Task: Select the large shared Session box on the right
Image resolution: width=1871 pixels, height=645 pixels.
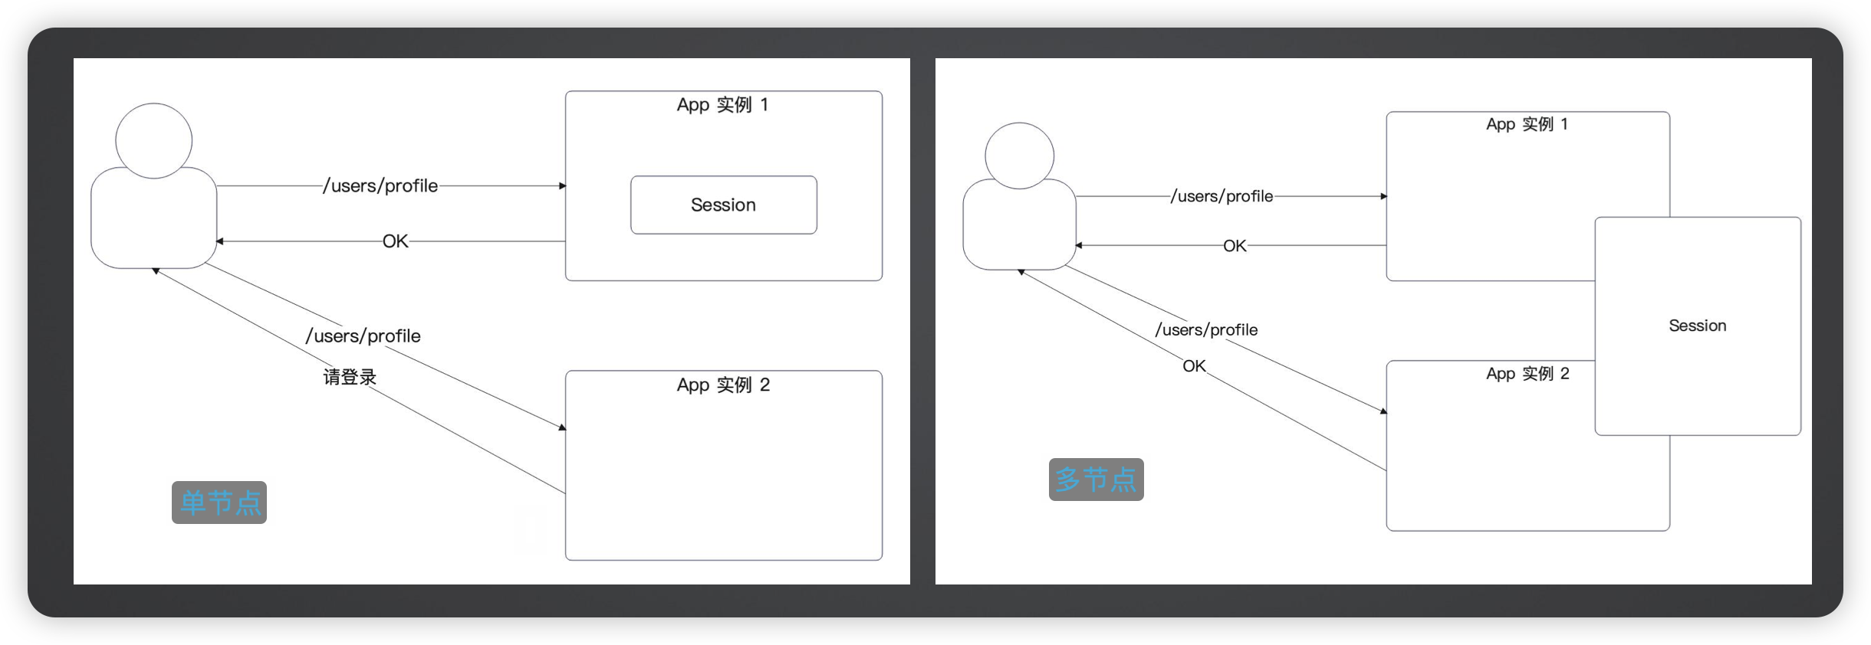Action: pos(1697,326)
